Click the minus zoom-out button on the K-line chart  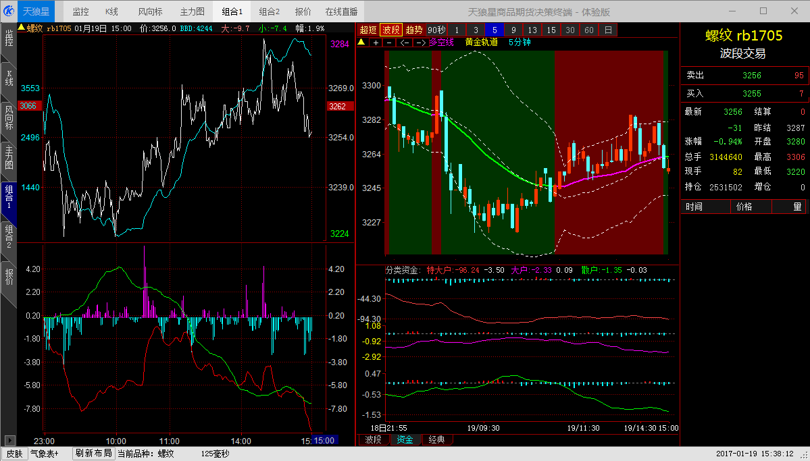(x=389, y=43)
